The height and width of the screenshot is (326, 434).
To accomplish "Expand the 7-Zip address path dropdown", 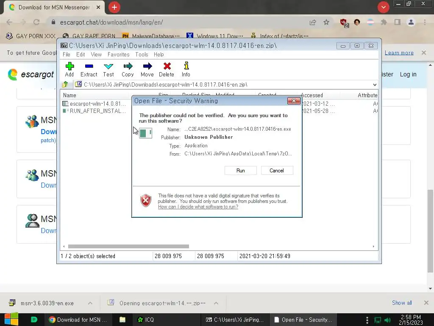I will (x=375, y=84).
